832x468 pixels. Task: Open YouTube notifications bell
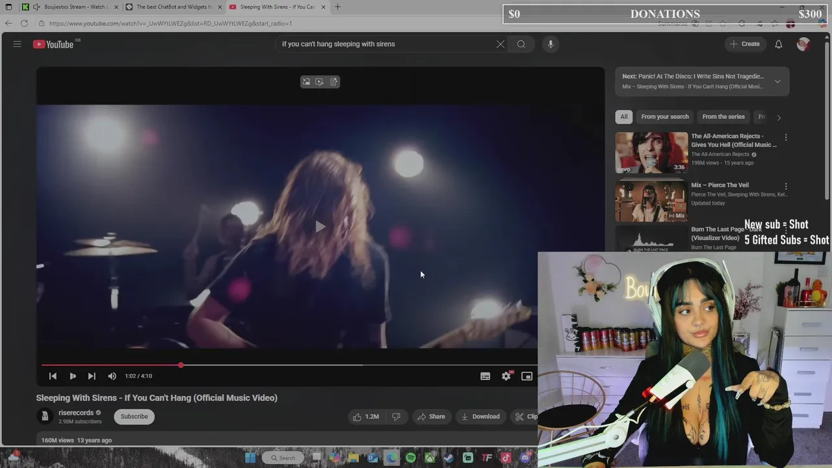tap(779, 44)
